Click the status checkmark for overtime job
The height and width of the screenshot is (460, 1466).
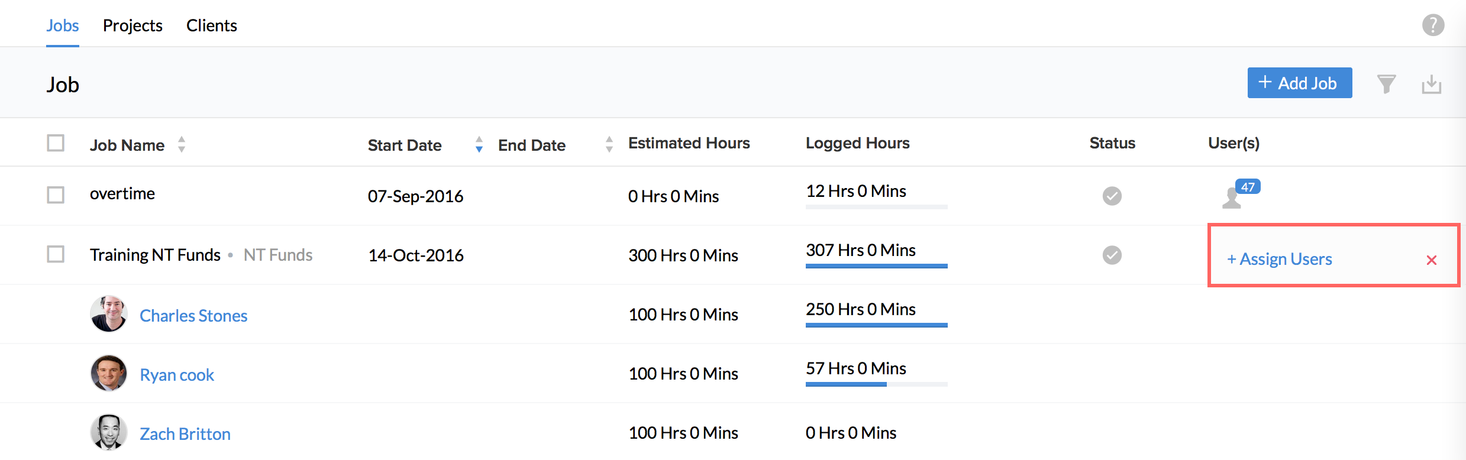[1112, 196]
